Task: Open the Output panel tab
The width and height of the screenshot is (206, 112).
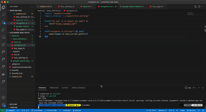Action: click(65, 88)
